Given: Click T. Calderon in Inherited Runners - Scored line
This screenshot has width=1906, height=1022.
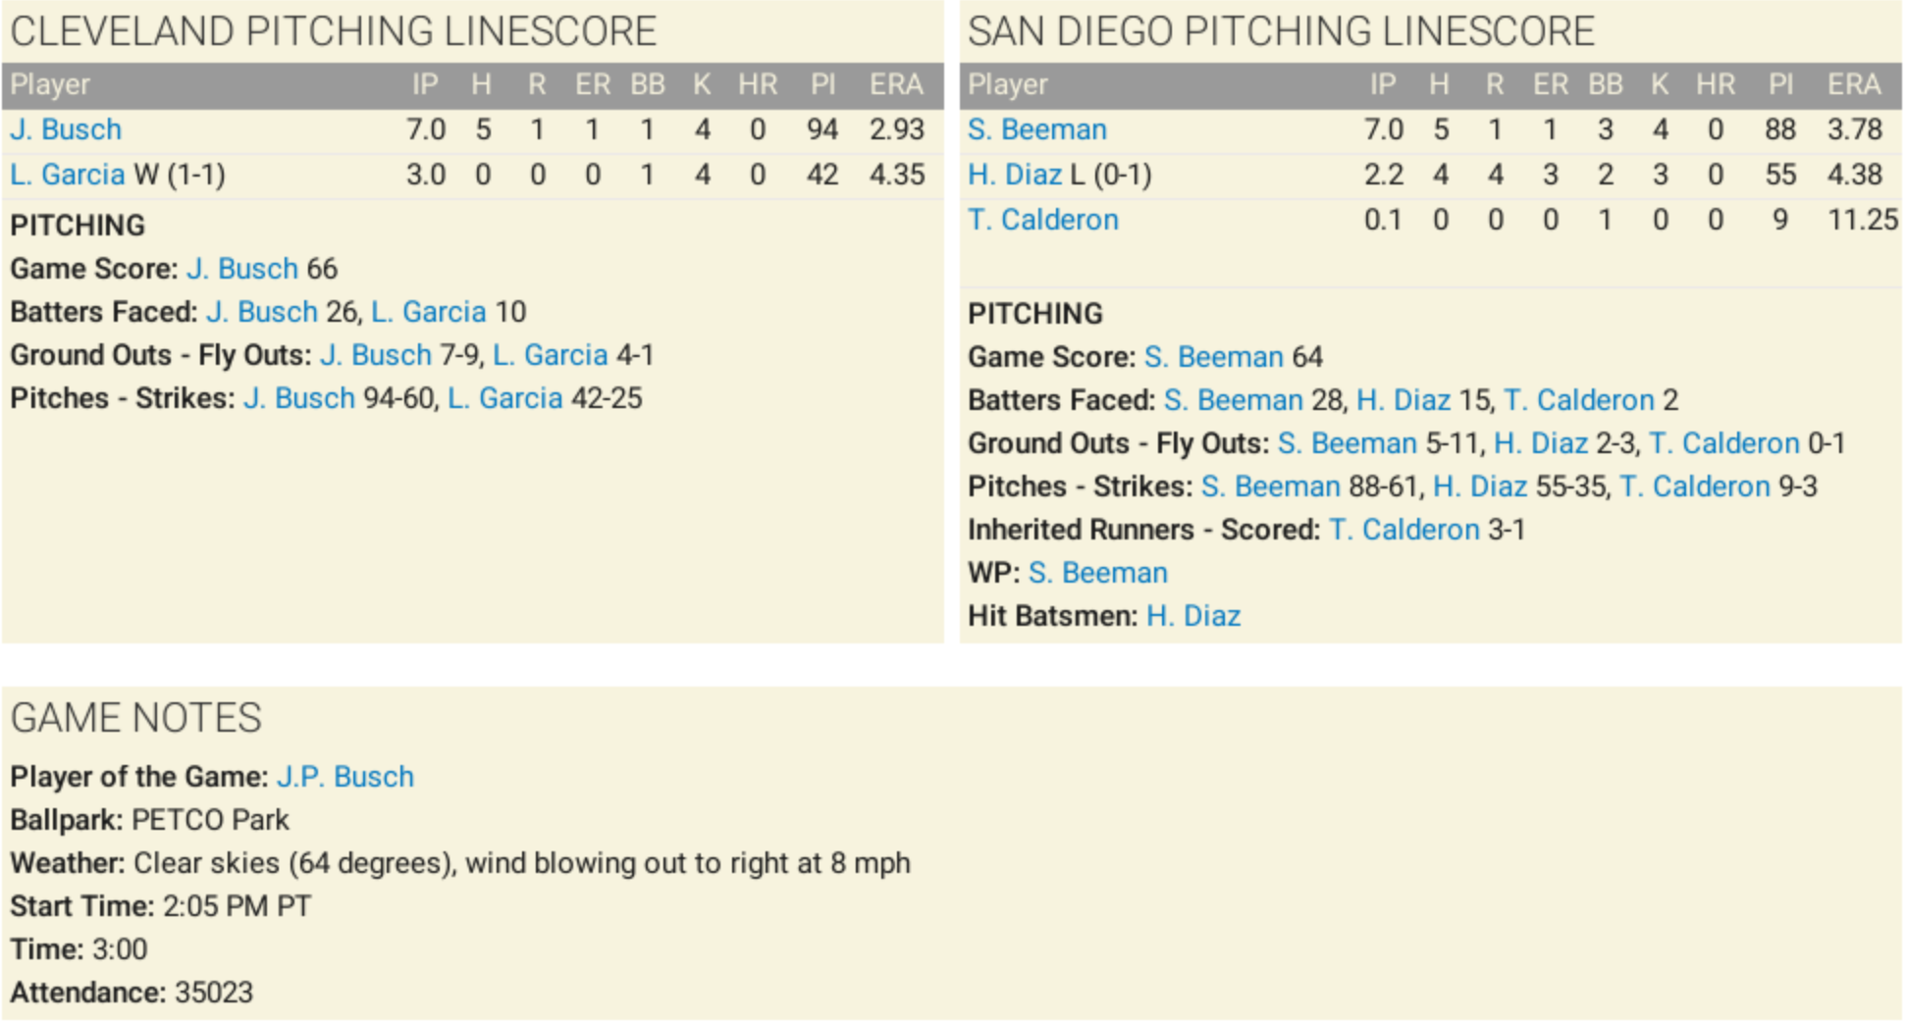Looking at the screenshot, I should [1403, 530].
